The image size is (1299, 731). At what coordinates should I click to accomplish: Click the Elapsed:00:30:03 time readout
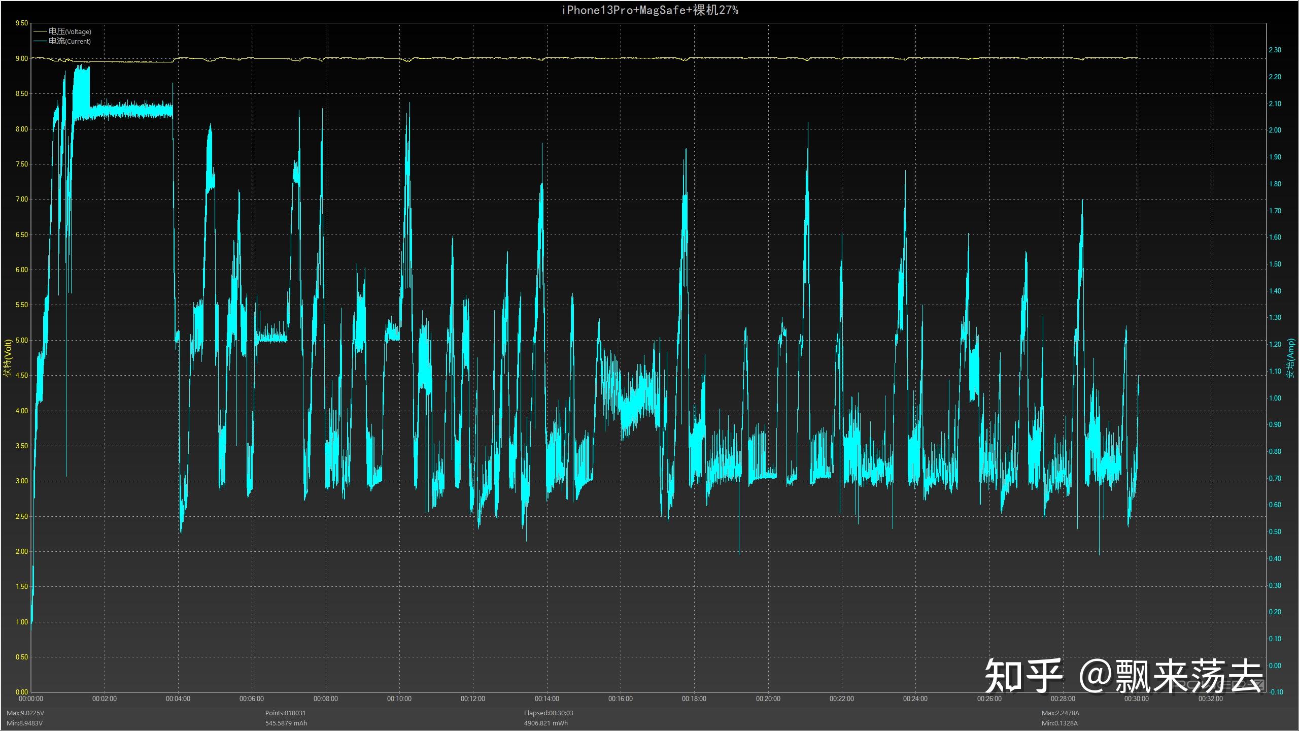549,713
